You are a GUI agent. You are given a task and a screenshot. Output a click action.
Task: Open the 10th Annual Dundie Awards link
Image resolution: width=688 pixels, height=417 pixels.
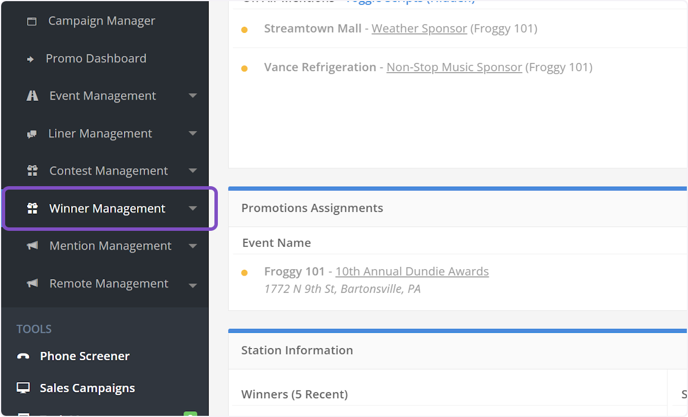point(412,271)
